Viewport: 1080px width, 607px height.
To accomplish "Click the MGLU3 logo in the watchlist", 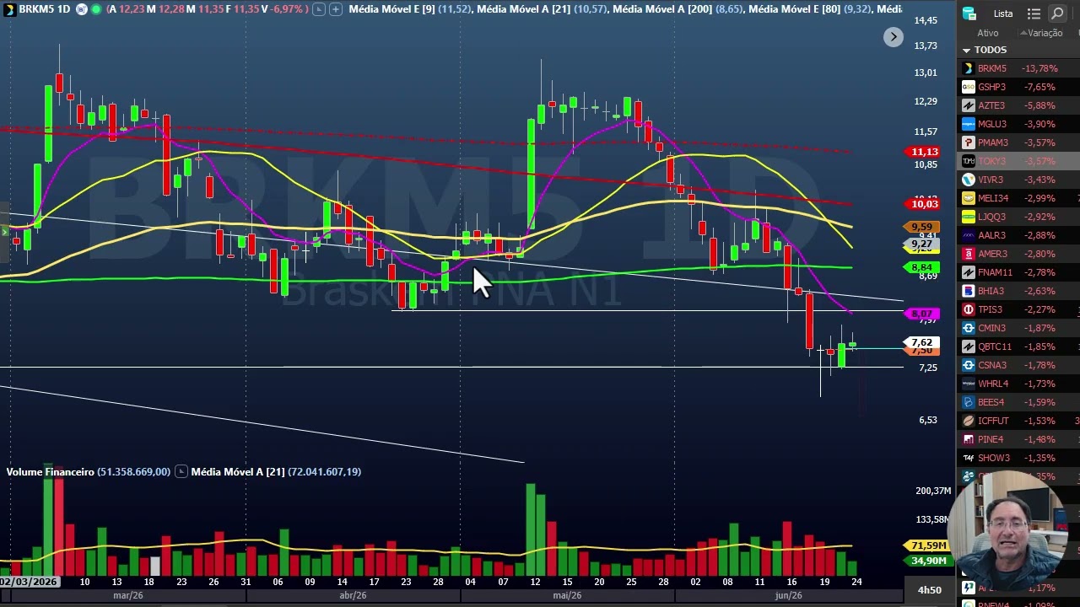I will [x=969, y=124].
